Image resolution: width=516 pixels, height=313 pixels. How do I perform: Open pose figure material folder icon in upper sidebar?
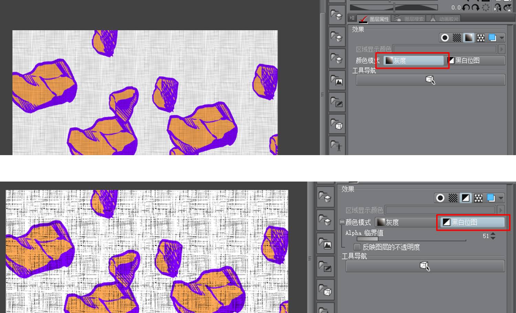click(x=337, y=146)
